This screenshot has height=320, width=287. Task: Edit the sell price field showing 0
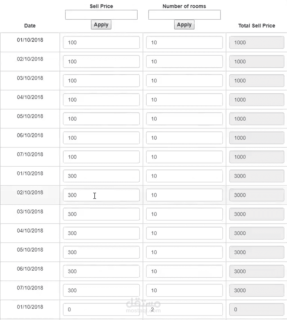coord(101,310)
